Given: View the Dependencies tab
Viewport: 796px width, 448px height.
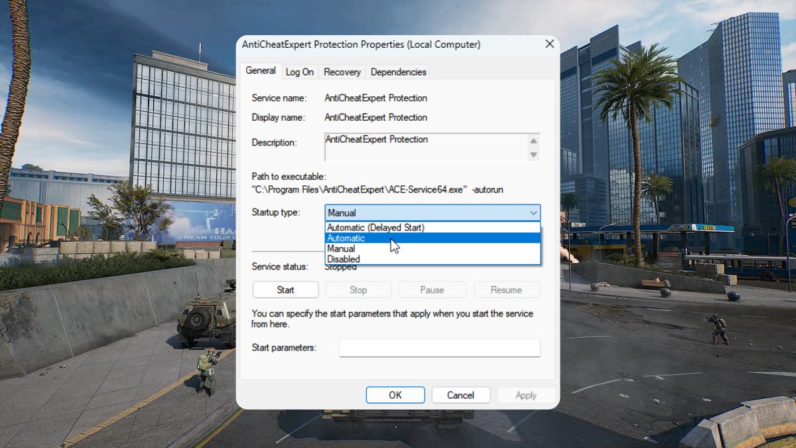Looking at the screenshot, I should (398, 71).
